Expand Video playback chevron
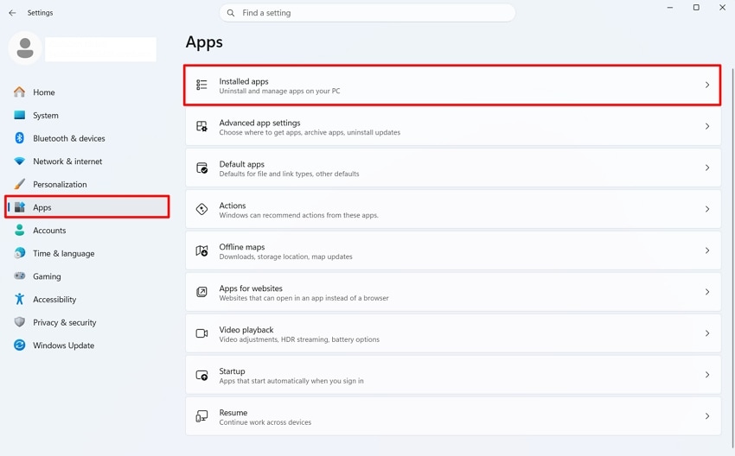Screen dimensions: 735x456 706,333
